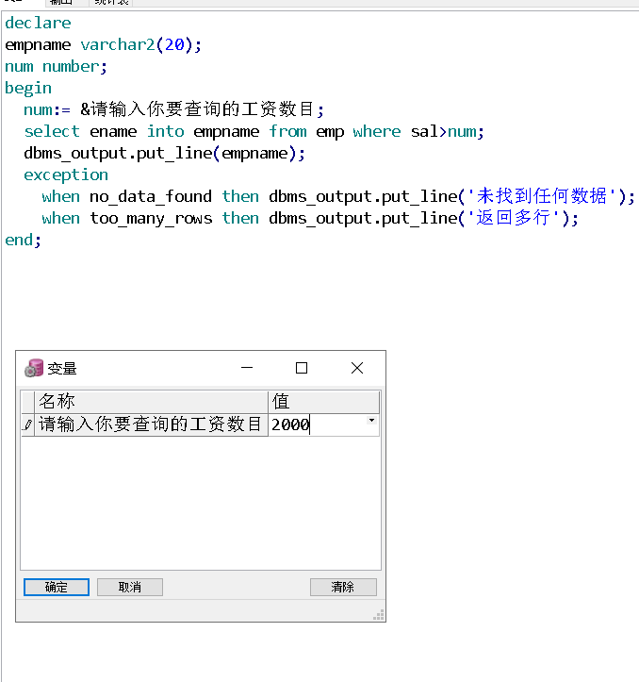Click 'too_many_rows' in the exception handler
This screenshot has height=682, width=639.
click(151, 218)
